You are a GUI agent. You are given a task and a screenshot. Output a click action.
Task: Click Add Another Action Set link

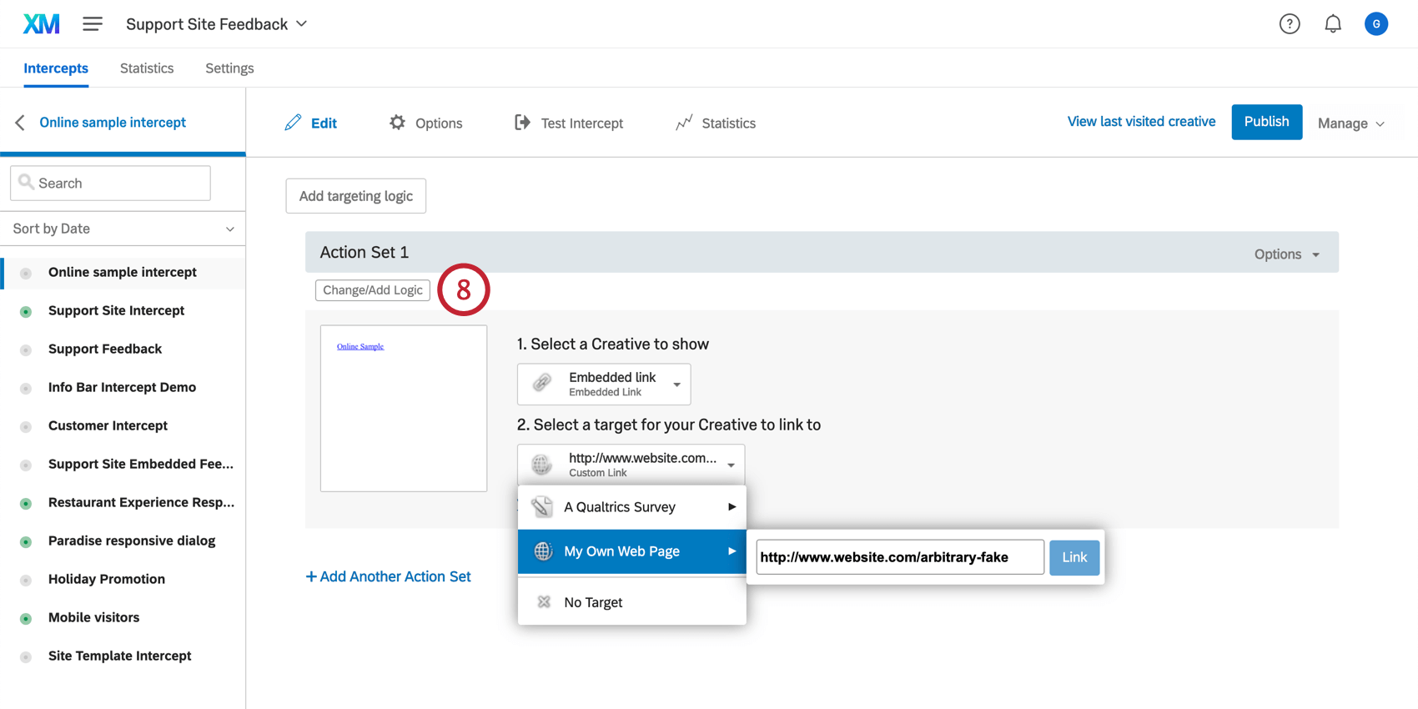pyautogui.click(x=388, y=576)
